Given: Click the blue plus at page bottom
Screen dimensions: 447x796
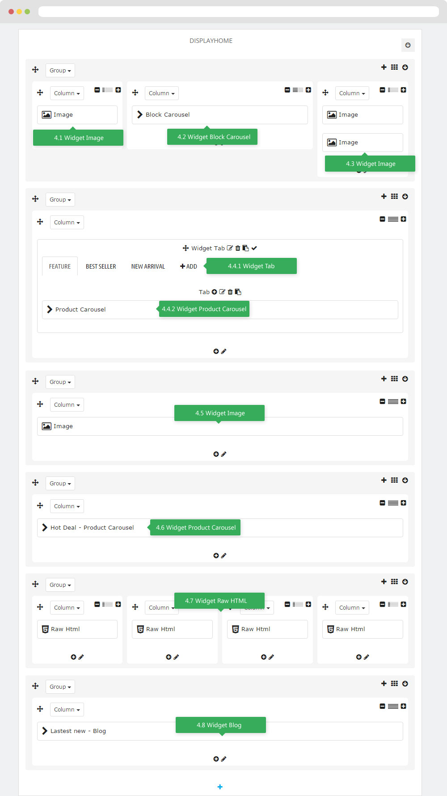Looking at the screenshot, I should coord(220,787).
